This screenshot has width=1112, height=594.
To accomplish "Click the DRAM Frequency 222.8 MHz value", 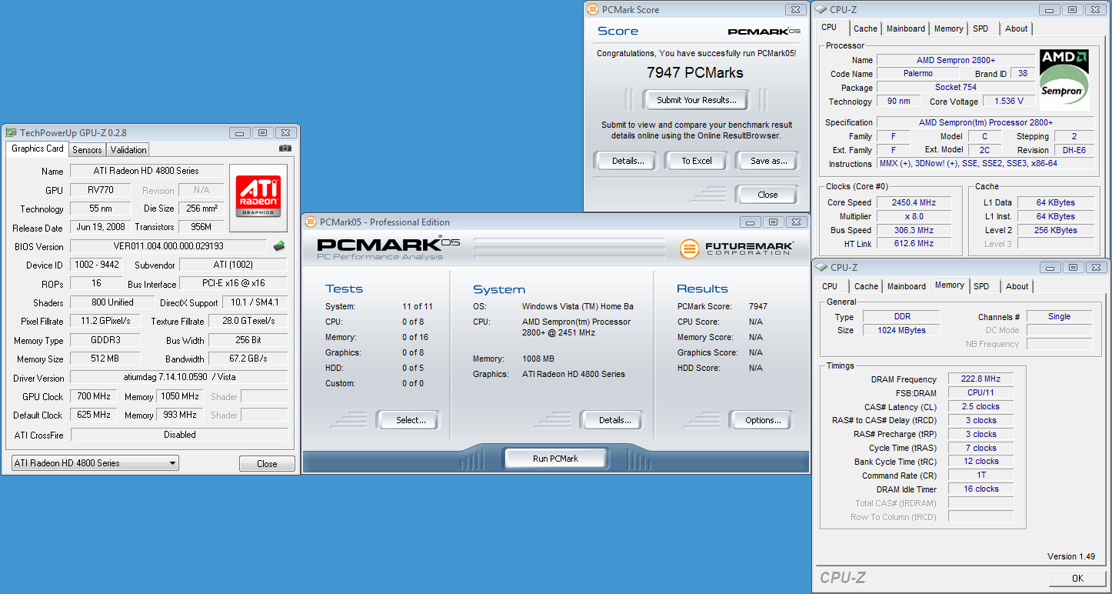I will (x=980, y=379).
